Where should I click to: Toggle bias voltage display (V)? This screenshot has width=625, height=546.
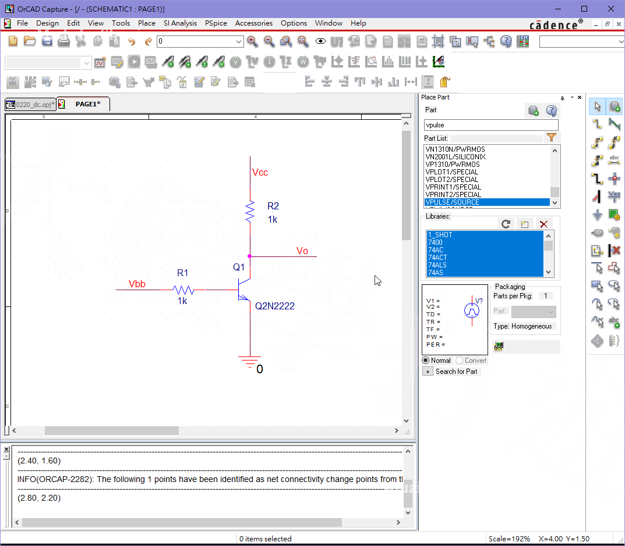coord(236,62)
